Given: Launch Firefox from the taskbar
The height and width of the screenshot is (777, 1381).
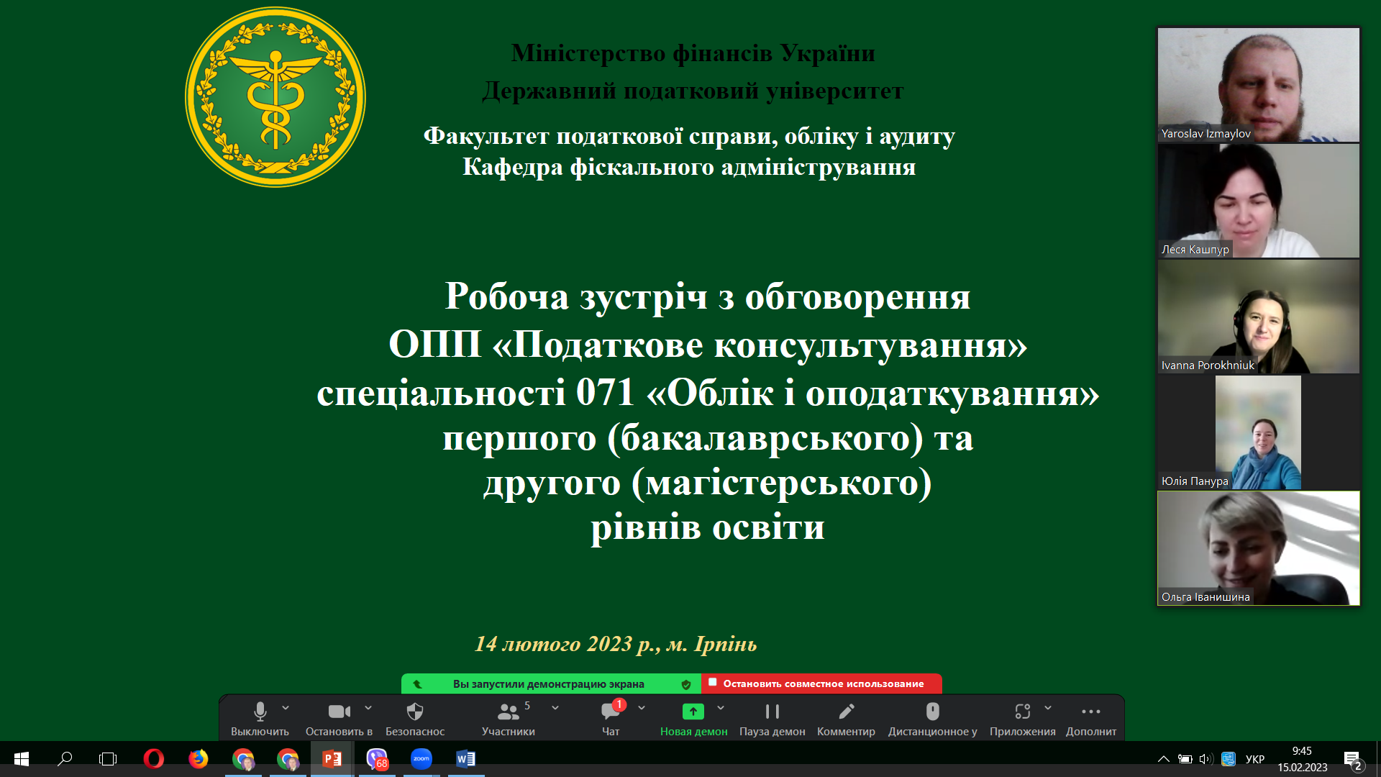Looking at the screenshot, I should click(198, 759).
